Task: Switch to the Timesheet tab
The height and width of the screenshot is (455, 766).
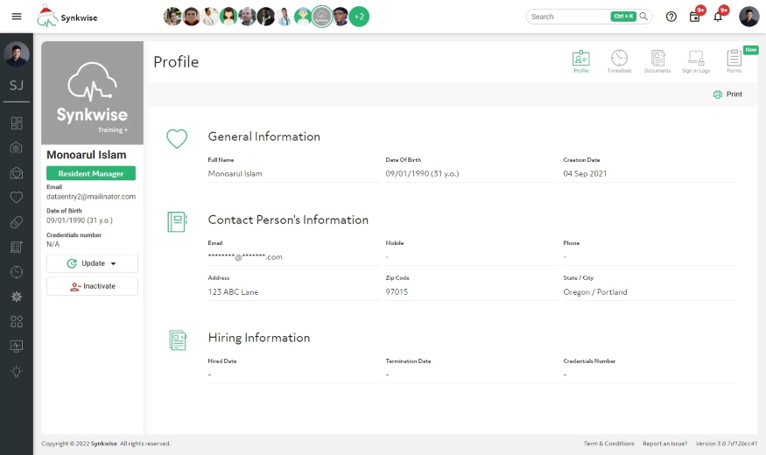Action: (619, 61)
